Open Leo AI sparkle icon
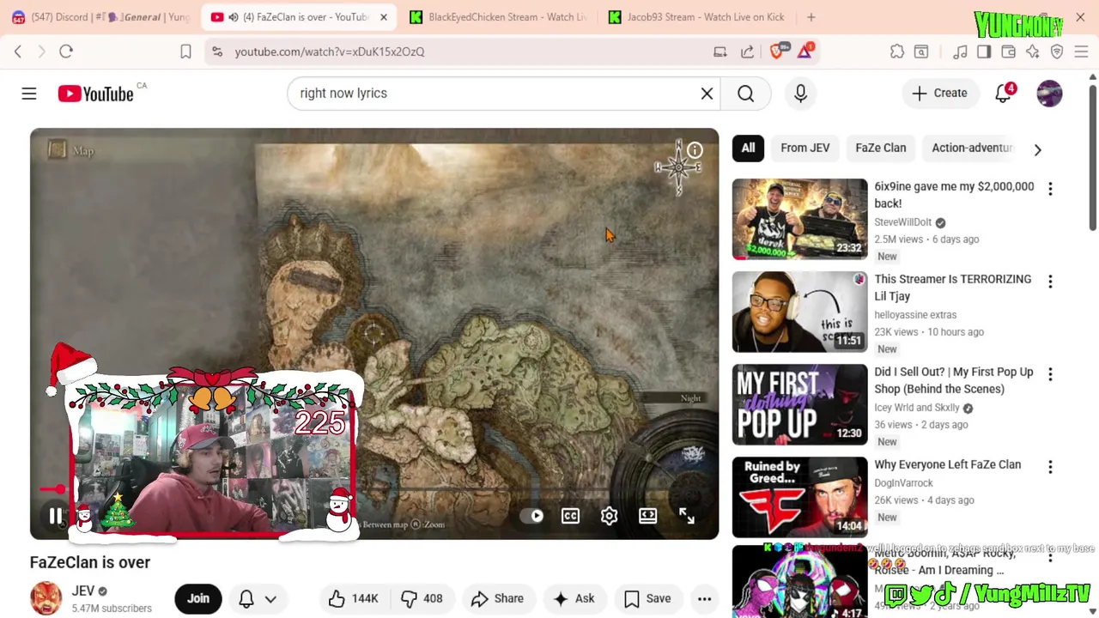Viewport: 1099px width, 618px height. point(1032,51)
